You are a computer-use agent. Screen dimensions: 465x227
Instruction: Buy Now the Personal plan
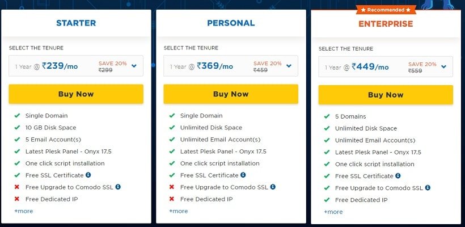231,94
